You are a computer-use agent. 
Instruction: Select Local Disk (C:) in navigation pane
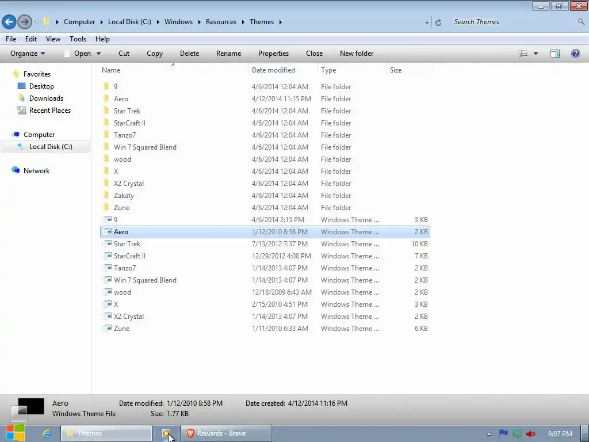click(51, 147)
